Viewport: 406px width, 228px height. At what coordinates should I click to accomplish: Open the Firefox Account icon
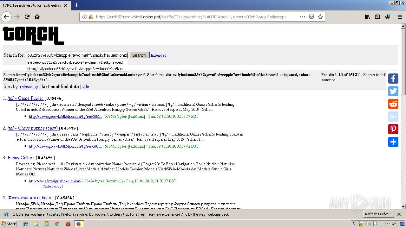click(x=388, y=17)
